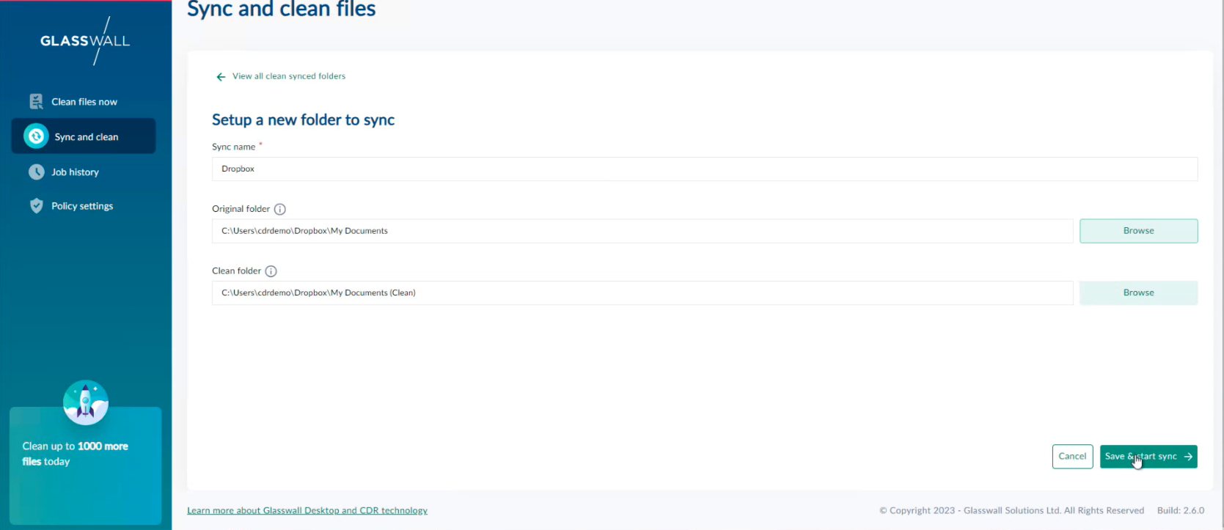Image resolution: width=1224 pixels, height=530 pixels.
Task: Browse for the Original folder
Action: [1138, 231]
